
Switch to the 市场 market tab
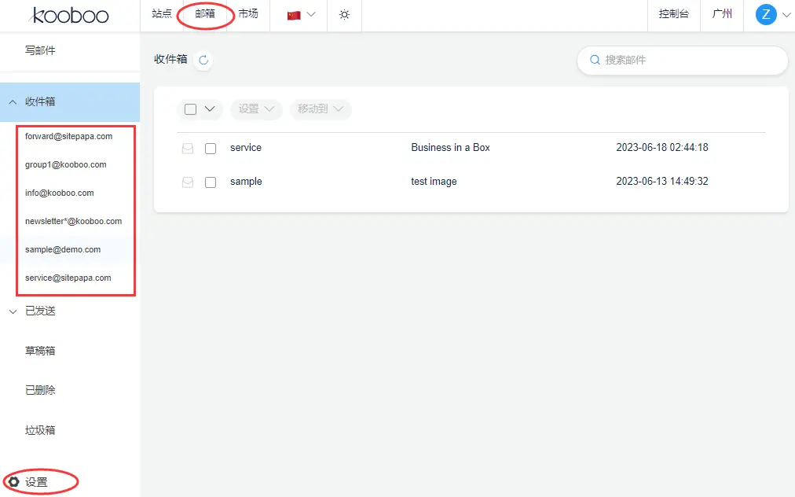pos(247,14)
